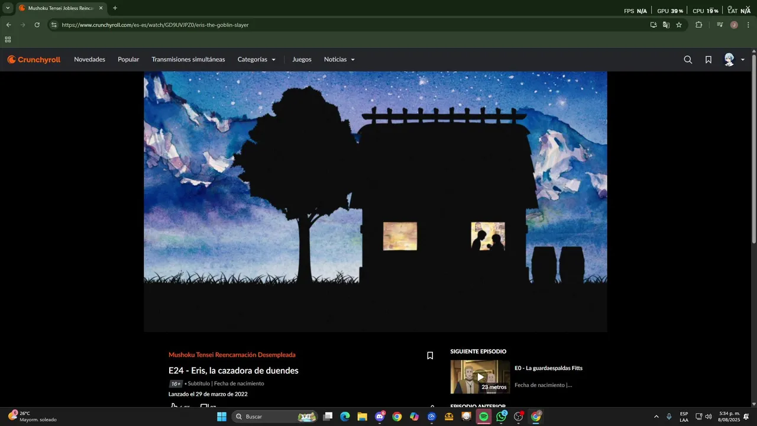This screenshot has width=757, height=426.
Task: Switch the ESP LAA keyboard language
Action: coord(684,417)
